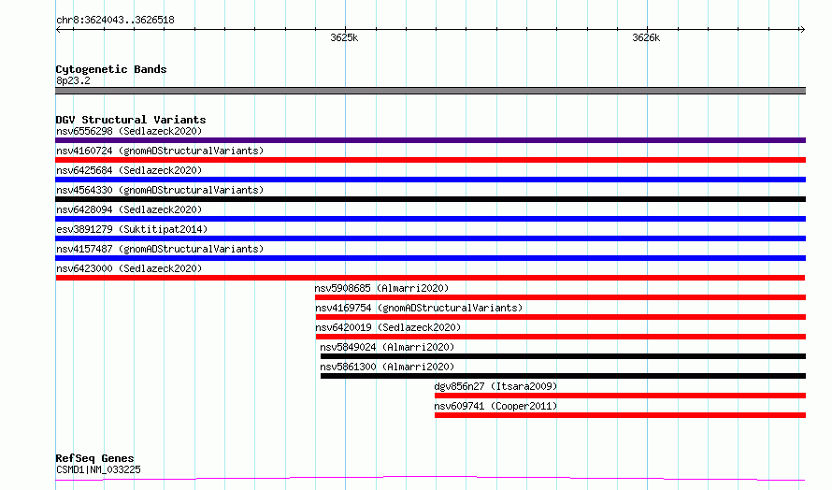Select the nsv4169754 (gnomADStructuralVariants) label

(419, 308)
